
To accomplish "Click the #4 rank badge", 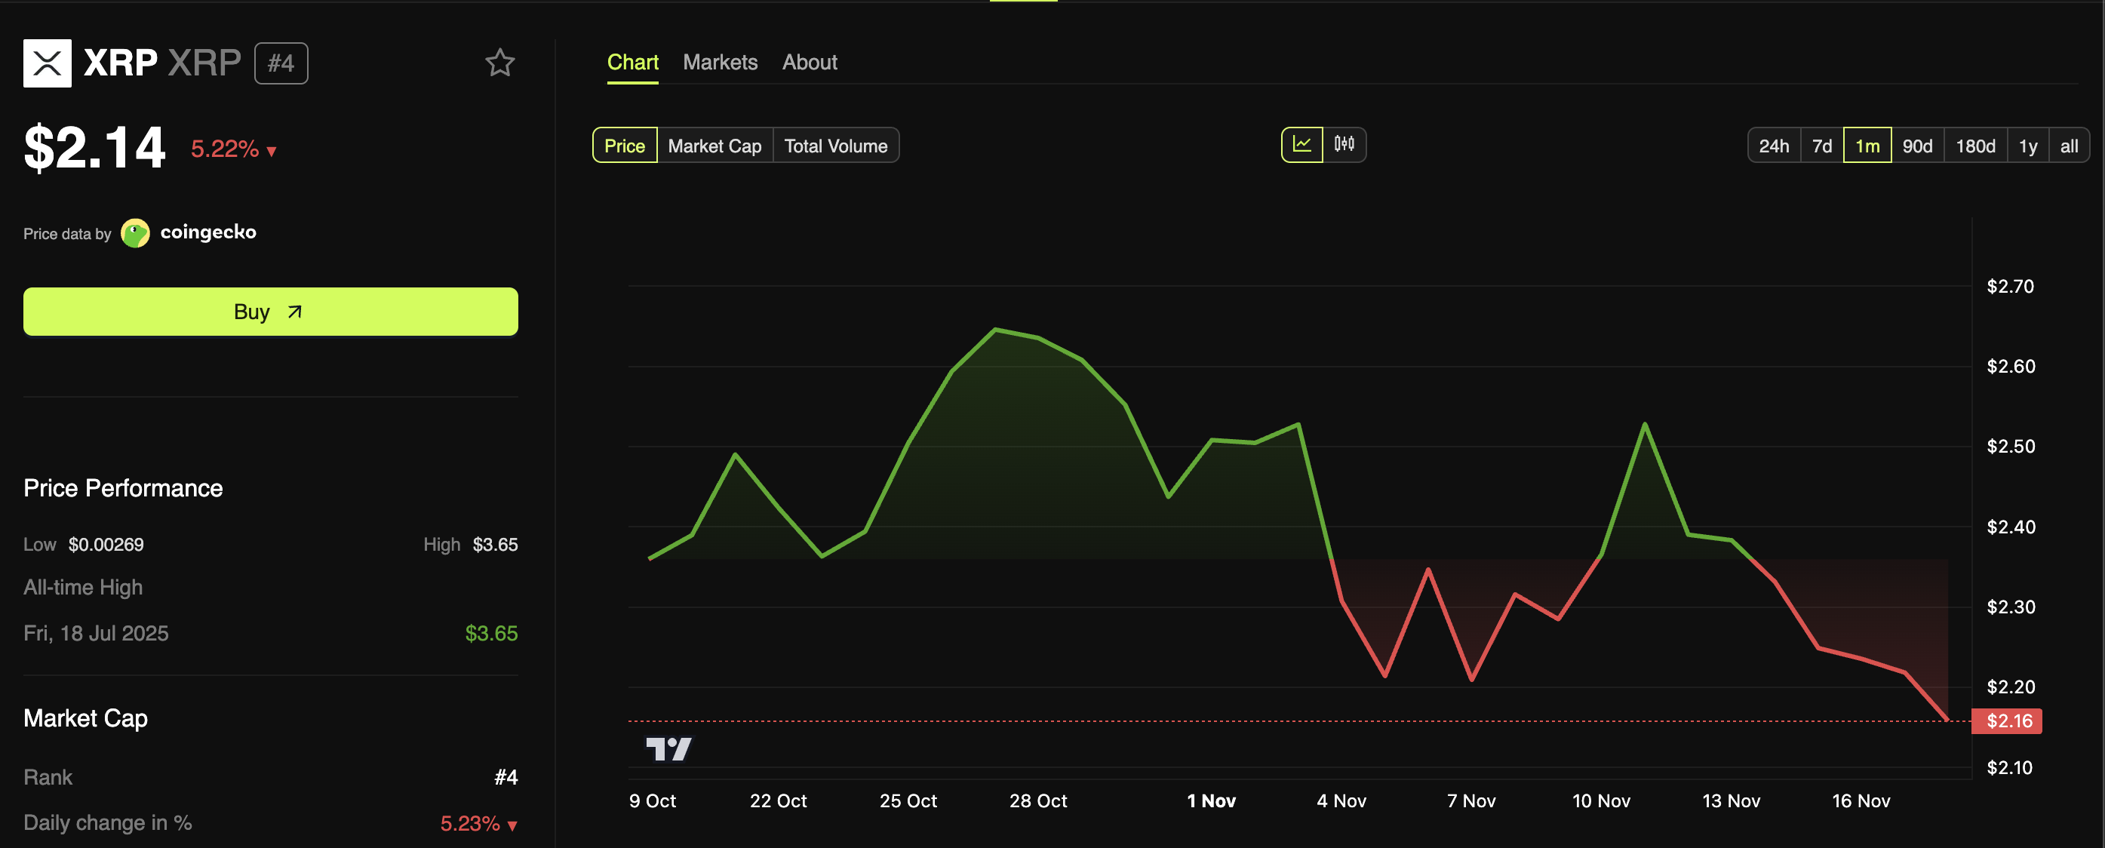I will click(x=281, y=63).
